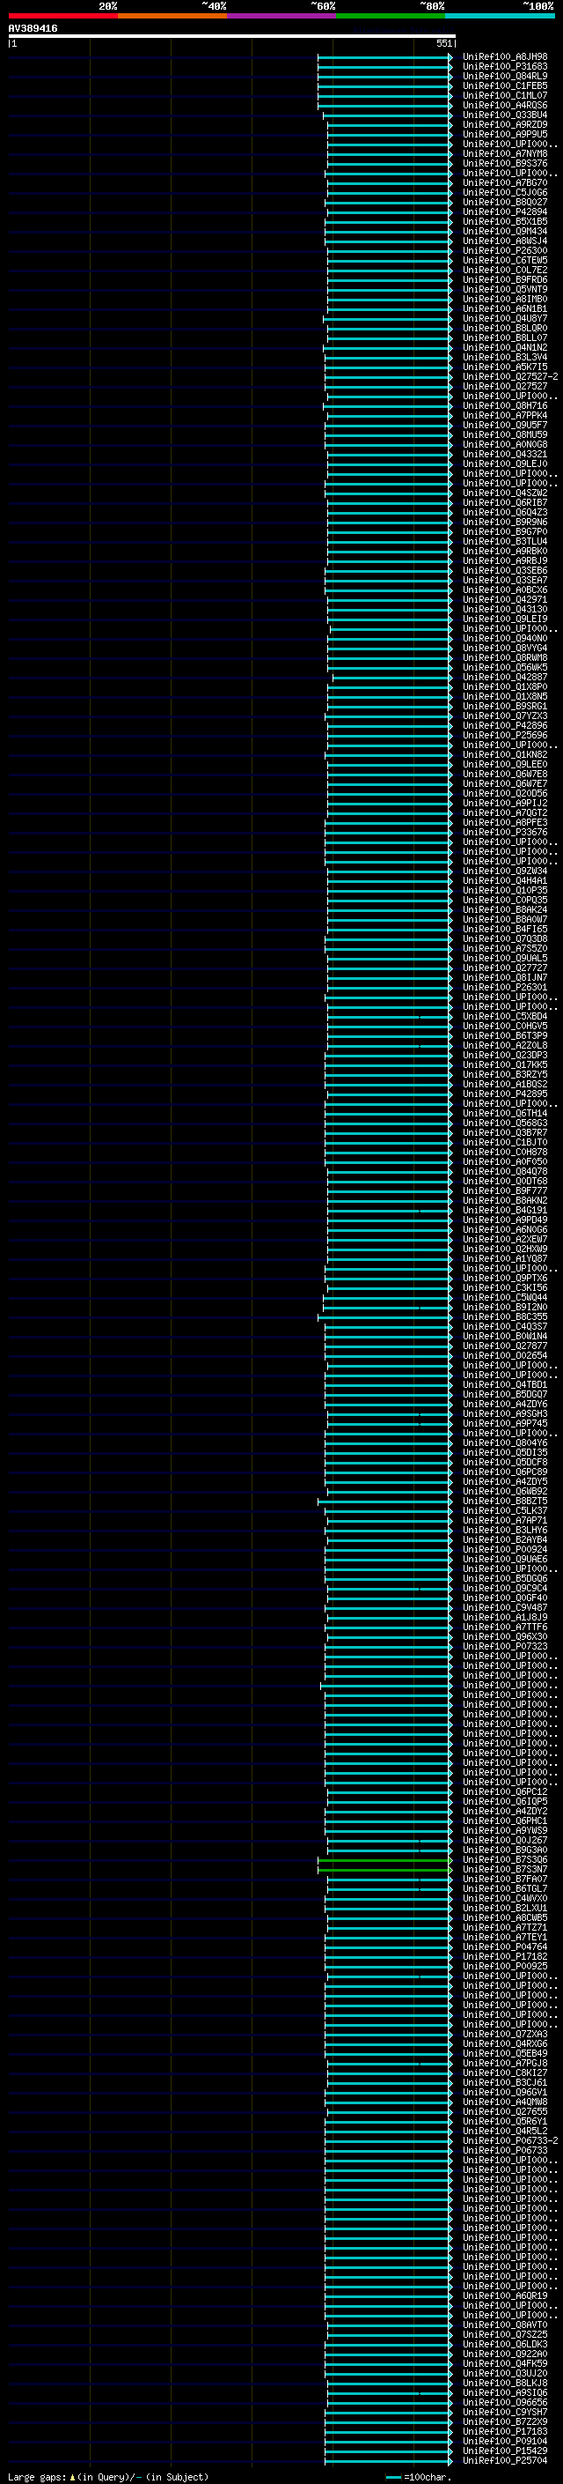Select the UniRef100_Q4U8Y7 hit label

click(504, 318)
